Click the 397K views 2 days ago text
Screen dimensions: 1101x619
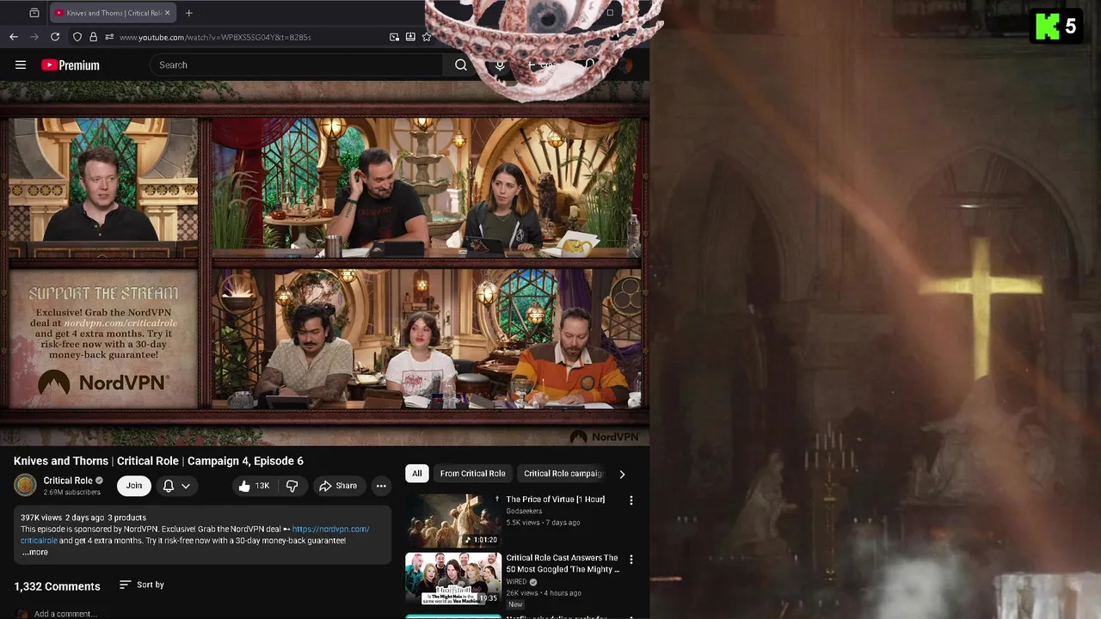(x=62, y=518)
